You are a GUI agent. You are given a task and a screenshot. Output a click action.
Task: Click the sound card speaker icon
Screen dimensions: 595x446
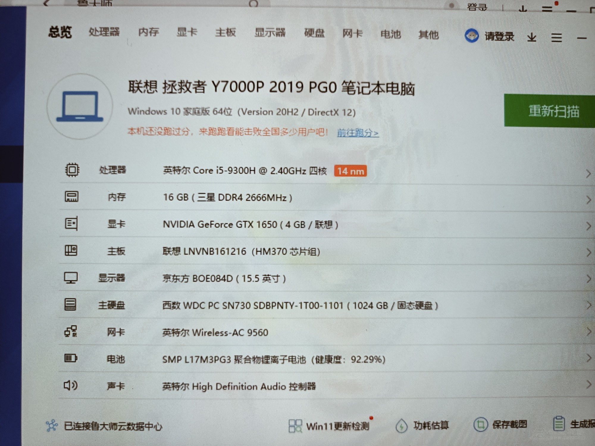pyautogui.click(x=71, y=385)
